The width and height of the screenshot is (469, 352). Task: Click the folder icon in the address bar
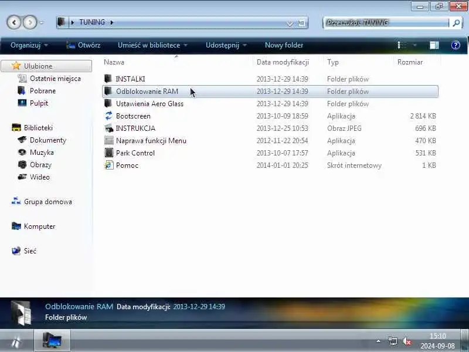(62, 22)
